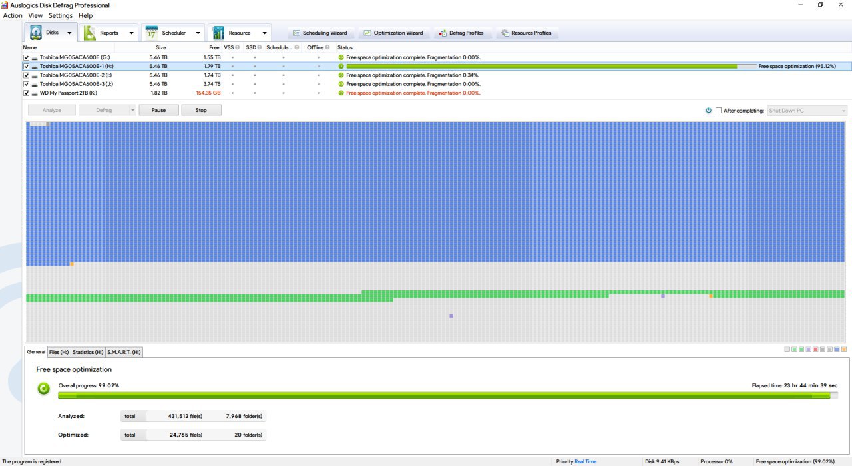Pause the optimization with Pause button
Image resolution: width=852 pixels, height=466 pixels.
[158, 110]
